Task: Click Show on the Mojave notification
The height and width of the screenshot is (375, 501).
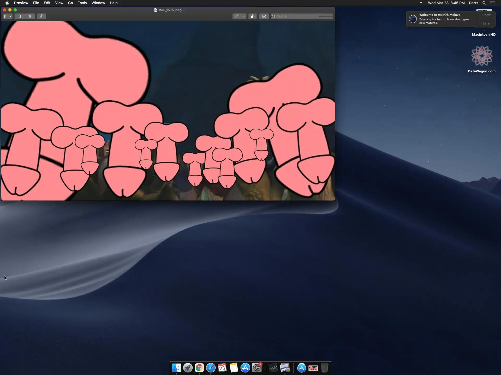Action: click(486, 15)
